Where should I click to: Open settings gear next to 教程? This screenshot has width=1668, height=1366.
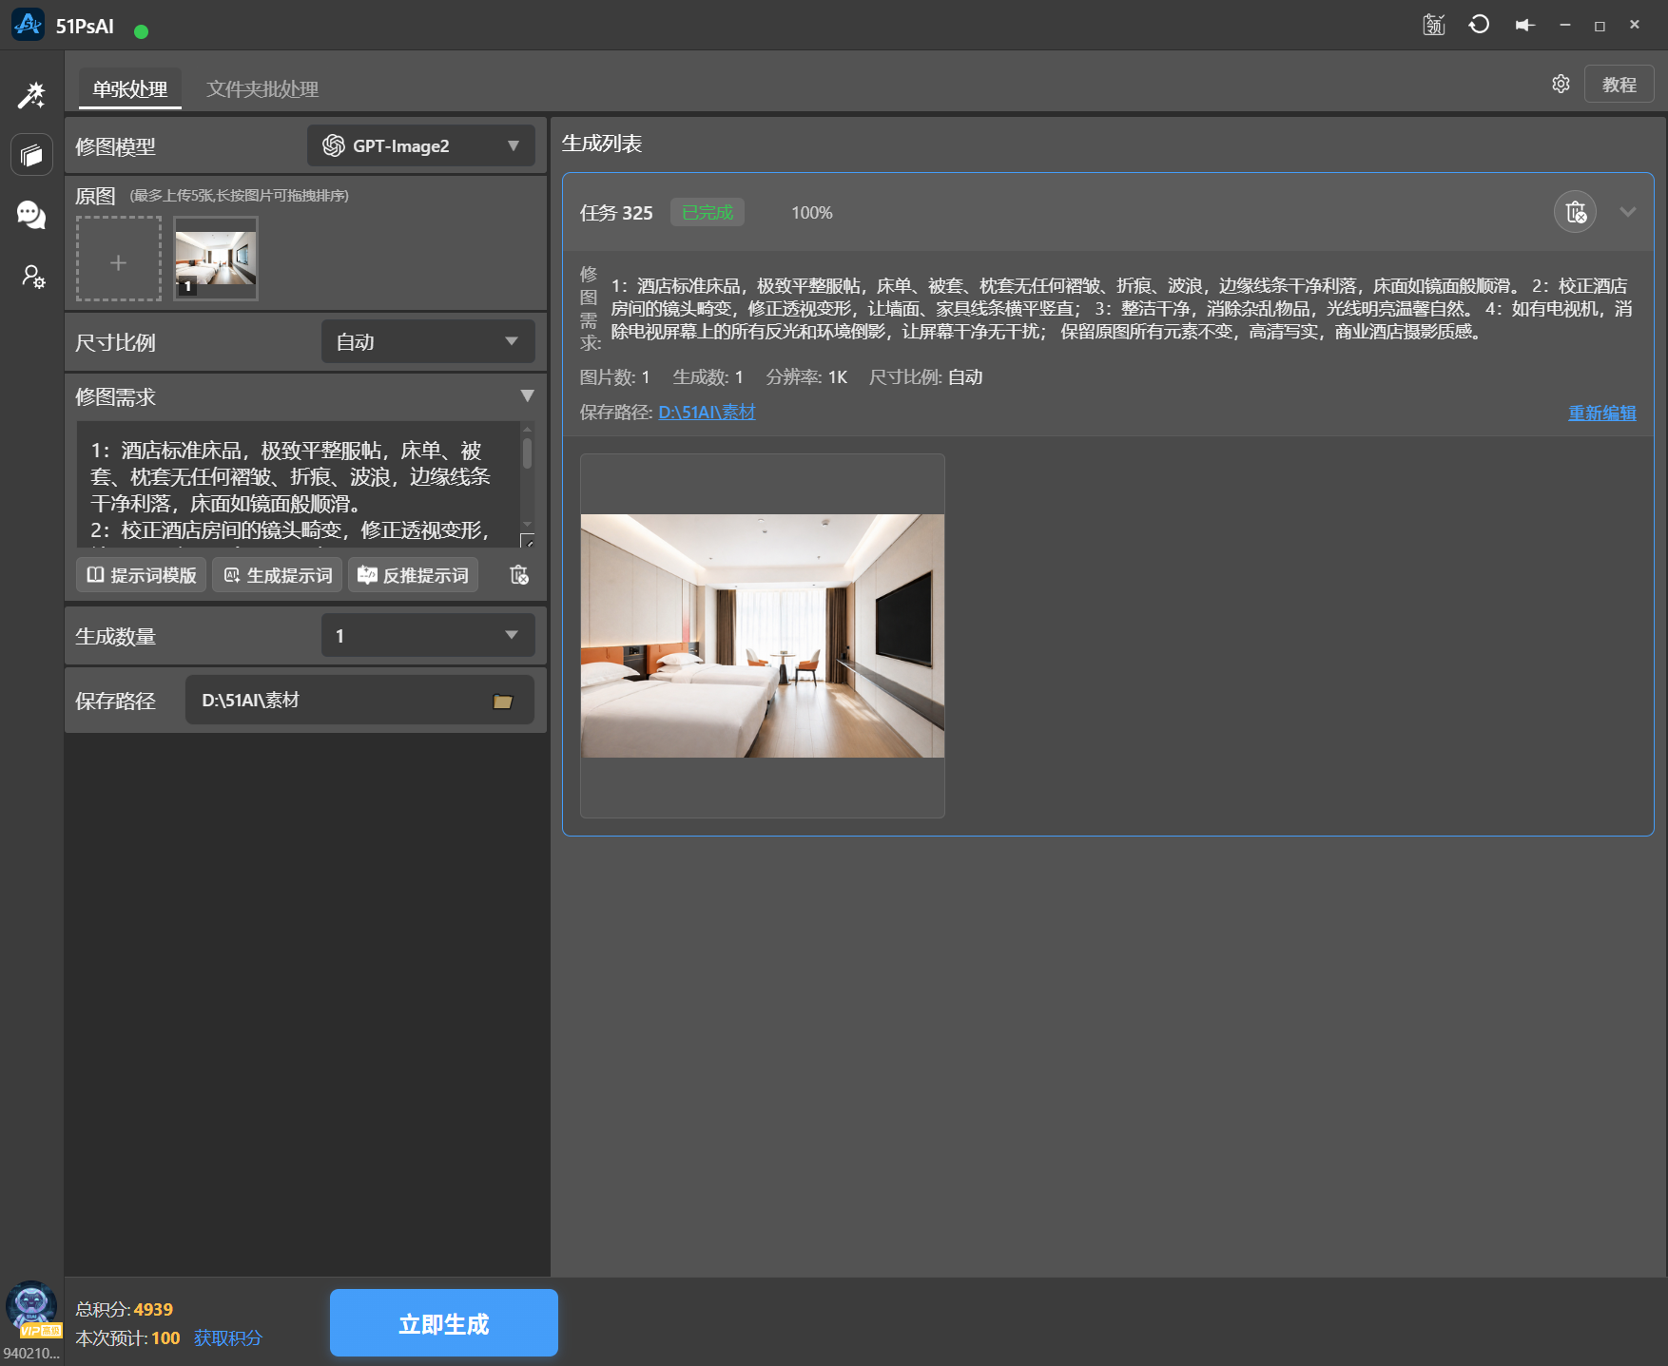(1561, 84)
